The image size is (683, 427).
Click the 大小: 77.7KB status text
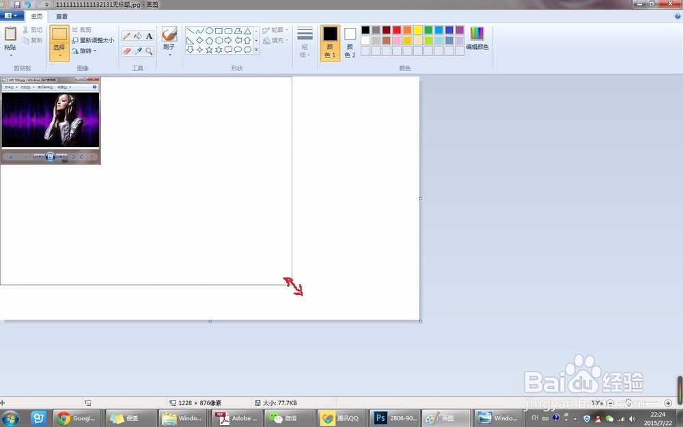280,403
